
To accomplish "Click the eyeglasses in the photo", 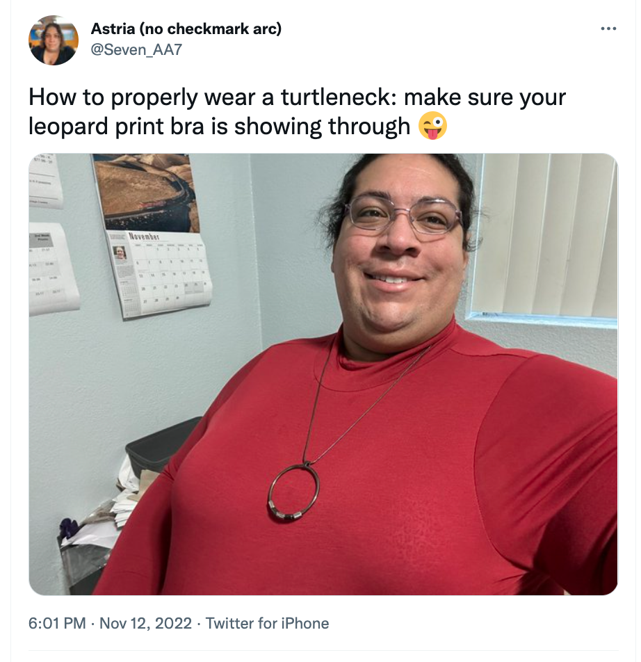I will click(403, 216).
